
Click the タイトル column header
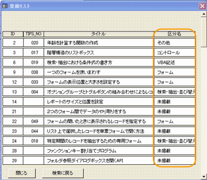tap(99, 34)
